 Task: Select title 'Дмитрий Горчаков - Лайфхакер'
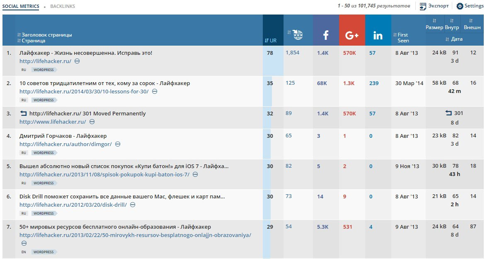[63, 136]
